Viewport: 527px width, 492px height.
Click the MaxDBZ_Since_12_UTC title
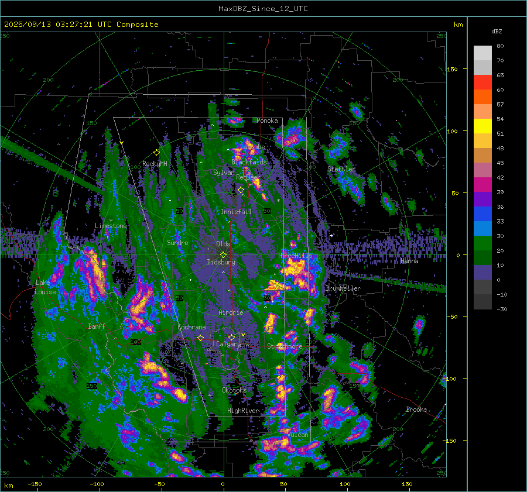tap(263, 9)
